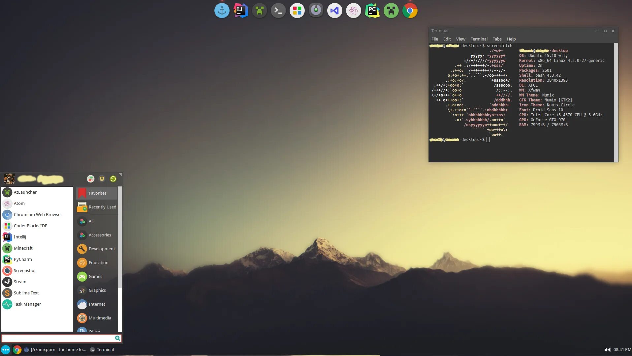The width and height of the screenshot is (632, 356).
Task: Click the anchor icon in the top dock
Action: click(x=222, y=11)
